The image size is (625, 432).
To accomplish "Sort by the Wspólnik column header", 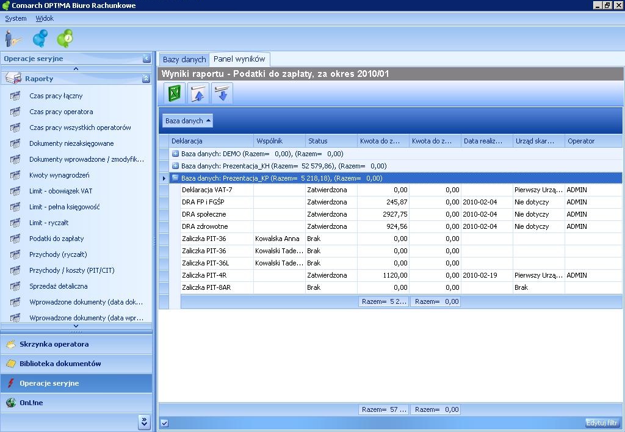I will (x=280, y=141).
